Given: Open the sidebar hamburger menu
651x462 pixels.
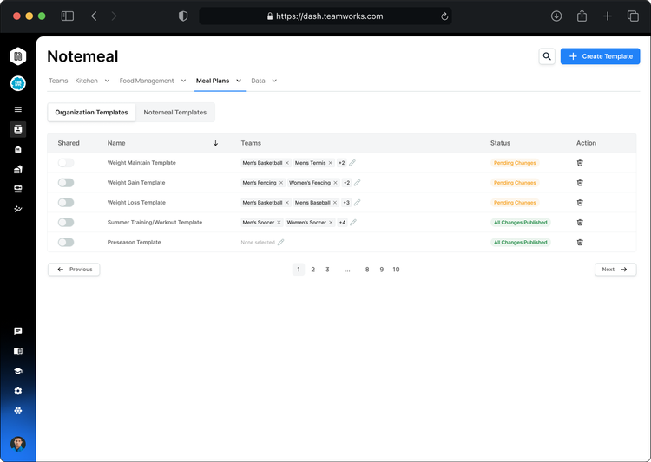Looking at the screenshot, I should pyautogui.click(x=18, y=109).
